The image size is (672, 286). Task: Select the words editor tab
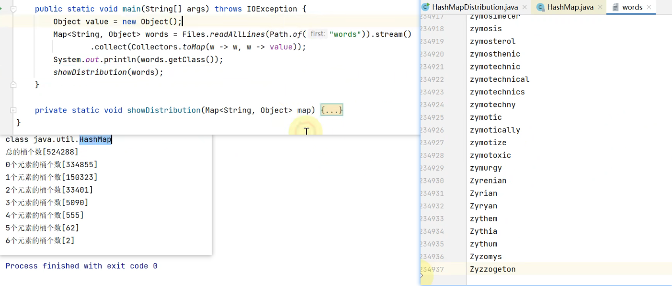coord(632,7)
